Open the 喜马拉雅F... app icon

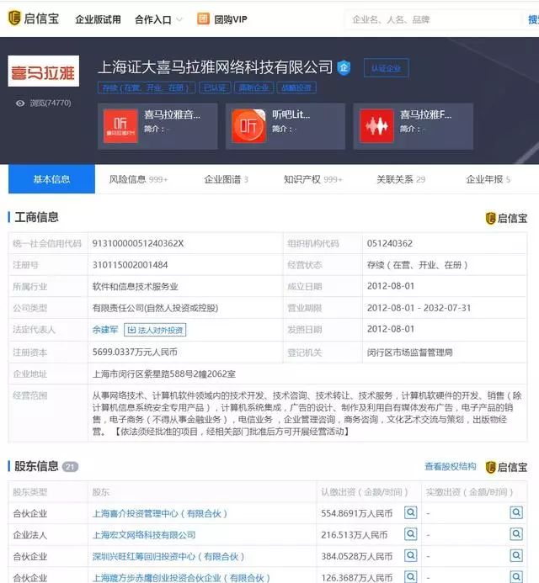(376, 126)
